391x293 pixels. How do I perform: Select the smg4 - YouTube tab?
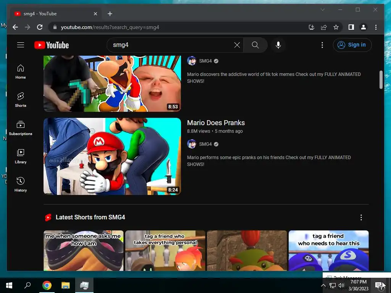coord(56,14)
